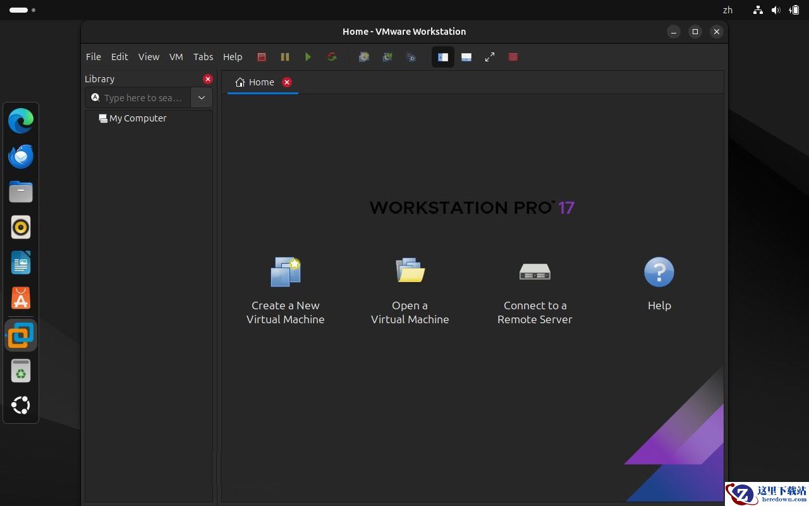
Task: Close the Home tab
Action: [287, 82]
